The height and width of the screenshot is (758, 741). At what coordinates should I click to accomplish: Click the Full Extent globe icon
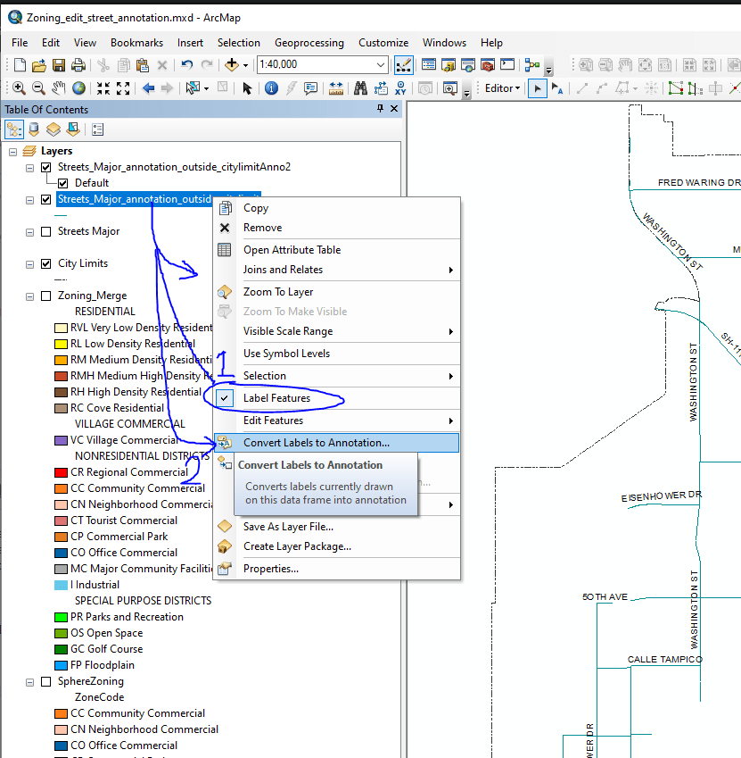point(78,88)
